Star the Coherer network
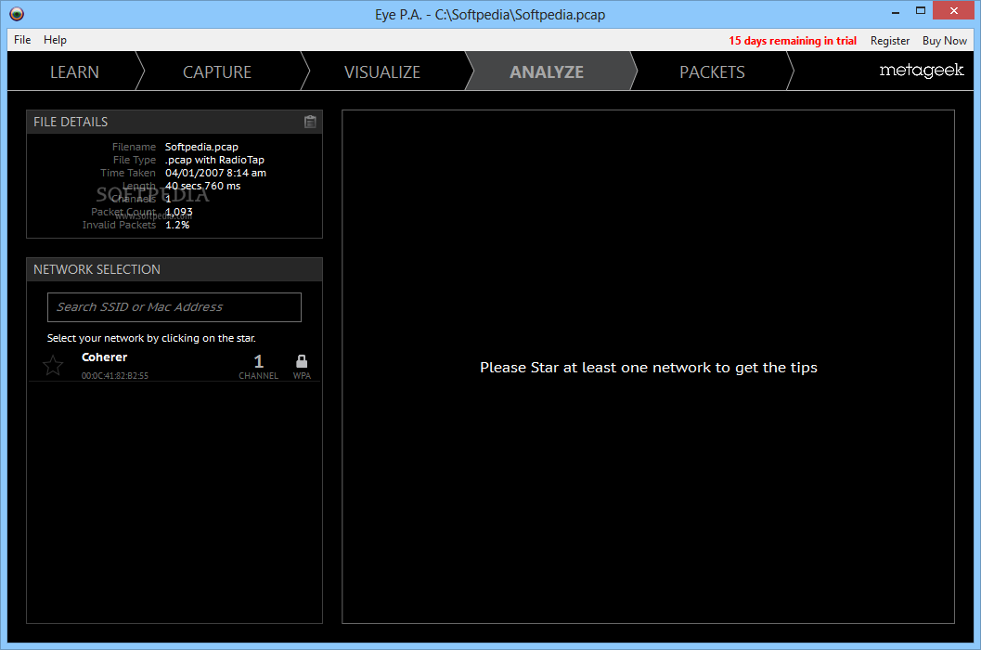Image resolution: width=981 pixels, height=650 pixels. coord(53,366)
